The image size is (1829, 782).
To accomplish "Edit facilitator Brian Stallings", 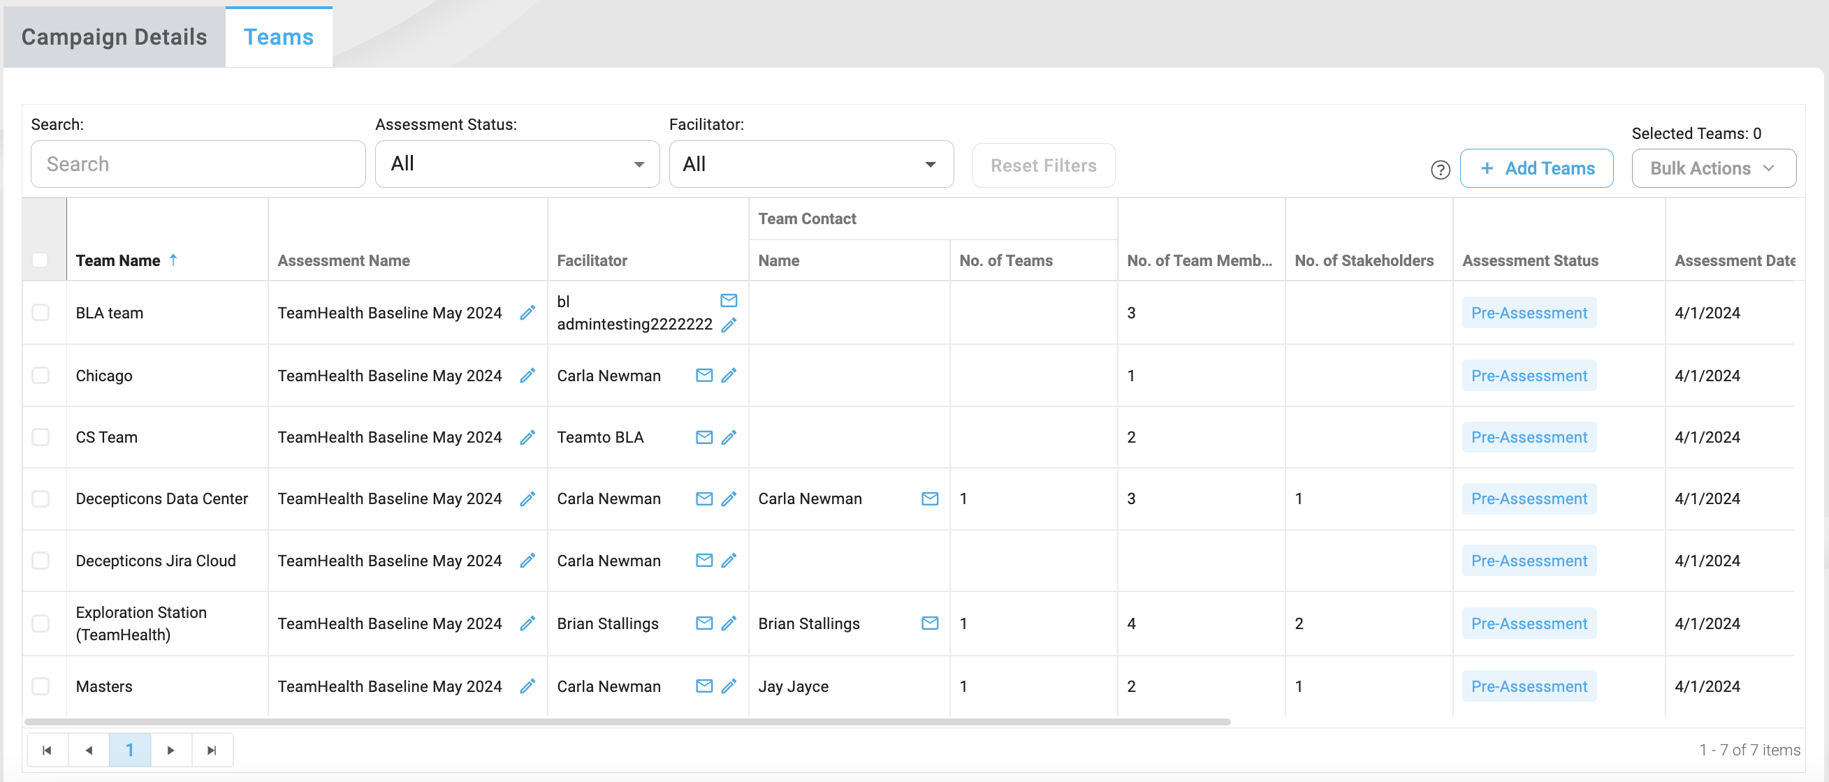I will point(729,622).
